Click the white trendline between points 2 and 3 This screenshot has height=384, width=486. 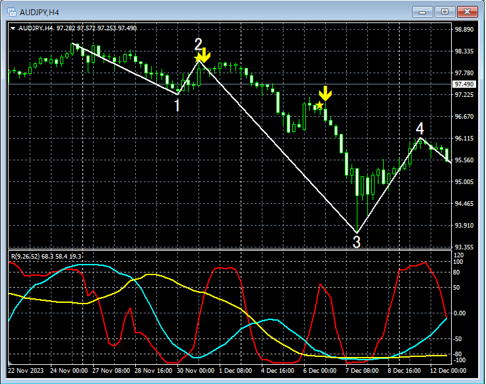point(278,146)
